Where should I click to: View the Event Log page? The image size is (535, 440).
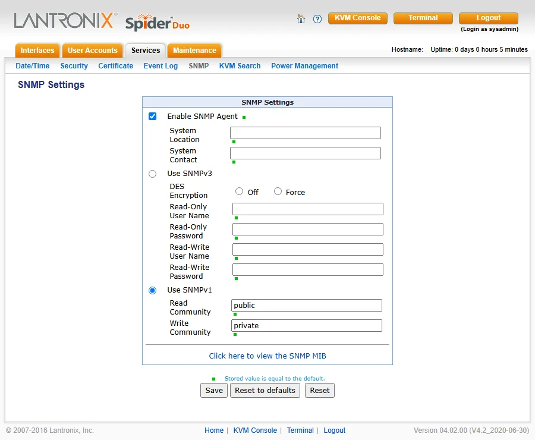160,66
